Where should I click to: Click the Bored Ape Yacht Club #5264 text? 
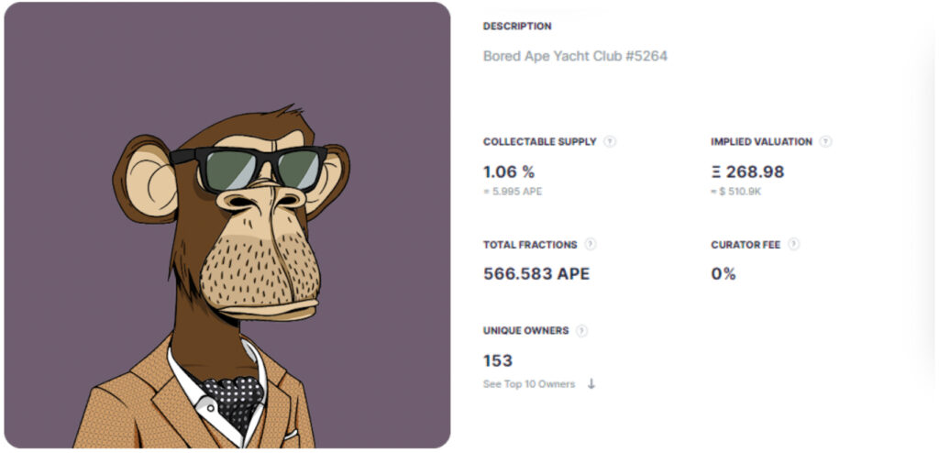point(575,56)
